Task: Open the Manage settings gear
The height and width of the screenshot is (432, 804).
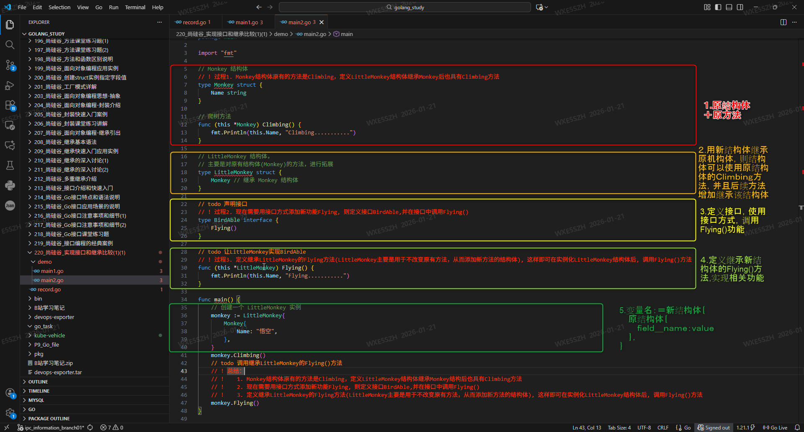Action: pos(10,413)
